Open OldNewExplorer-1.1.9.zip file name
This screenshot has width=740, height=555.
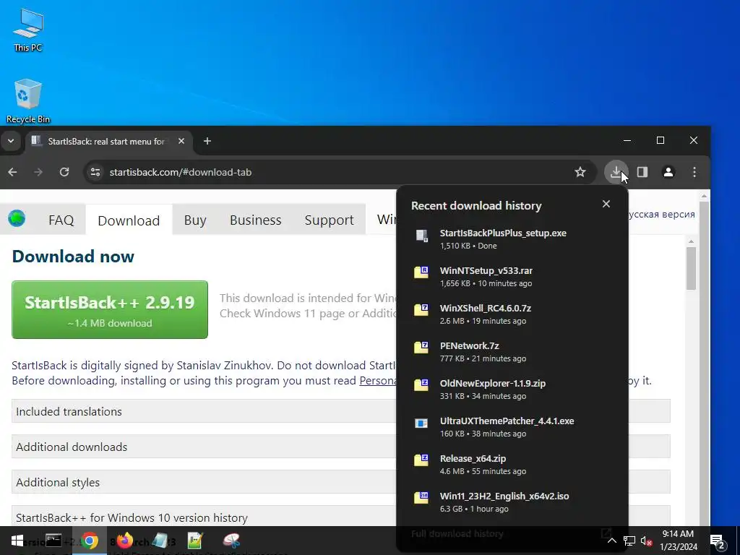point(493,383)
